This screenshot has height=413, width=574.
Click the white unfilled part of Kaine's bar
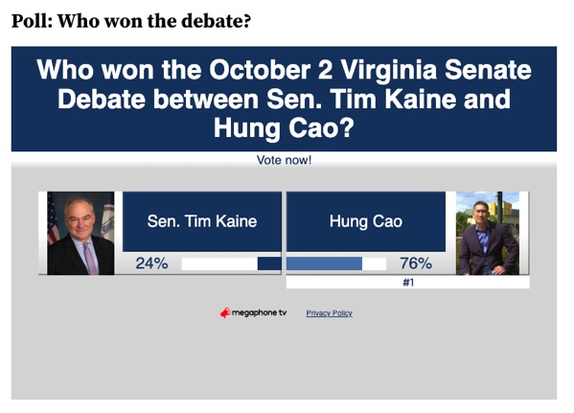pyautogui.click(x=219, y=264)
